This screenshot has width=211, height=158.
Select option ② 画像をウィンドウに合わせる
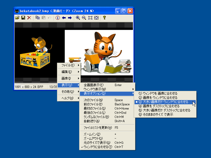click(165, 97)
